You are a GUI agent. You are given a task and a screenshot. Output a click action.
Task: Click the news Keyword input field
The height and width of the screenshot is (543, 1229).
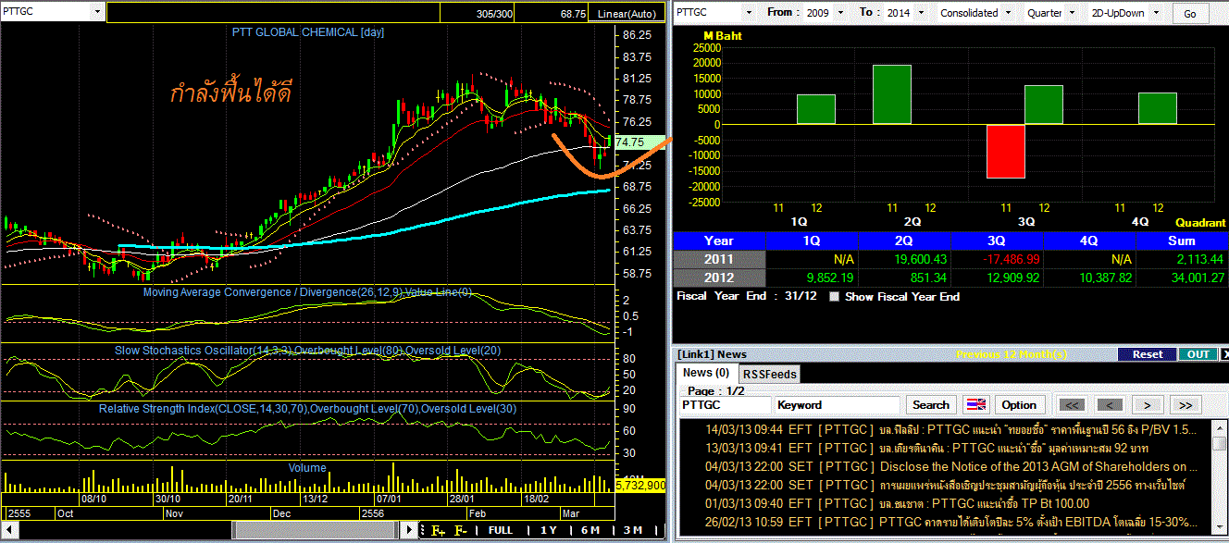[x=838, y=405]
